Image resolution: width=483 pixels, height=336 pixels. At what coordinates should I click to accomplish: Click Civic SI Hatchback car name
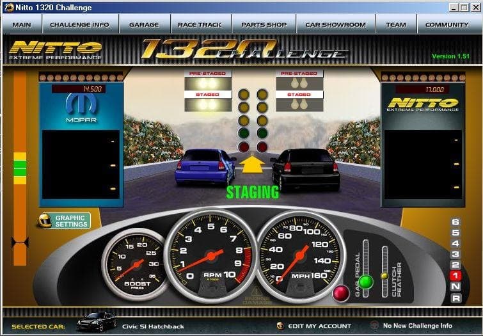tap(153, 326)
